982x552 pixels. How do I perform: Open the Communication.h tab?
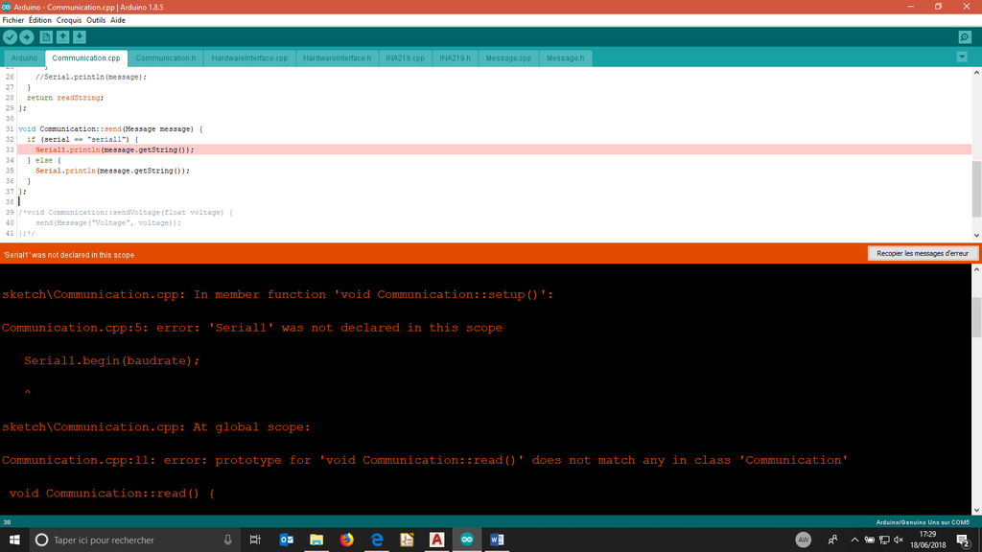[x=165, y=58]
